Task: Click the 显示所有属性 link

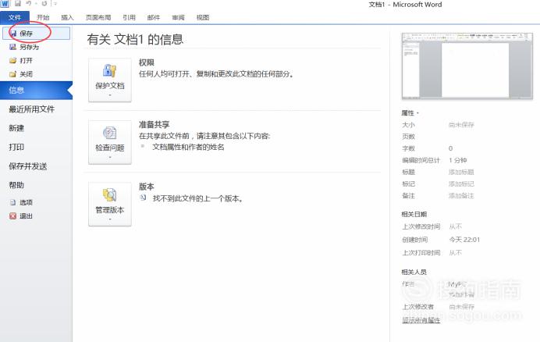Action: coord(421,320)
